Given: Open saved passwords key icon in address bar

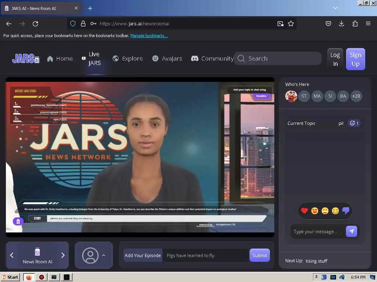Looking at the screenshot, I should 93,23.
